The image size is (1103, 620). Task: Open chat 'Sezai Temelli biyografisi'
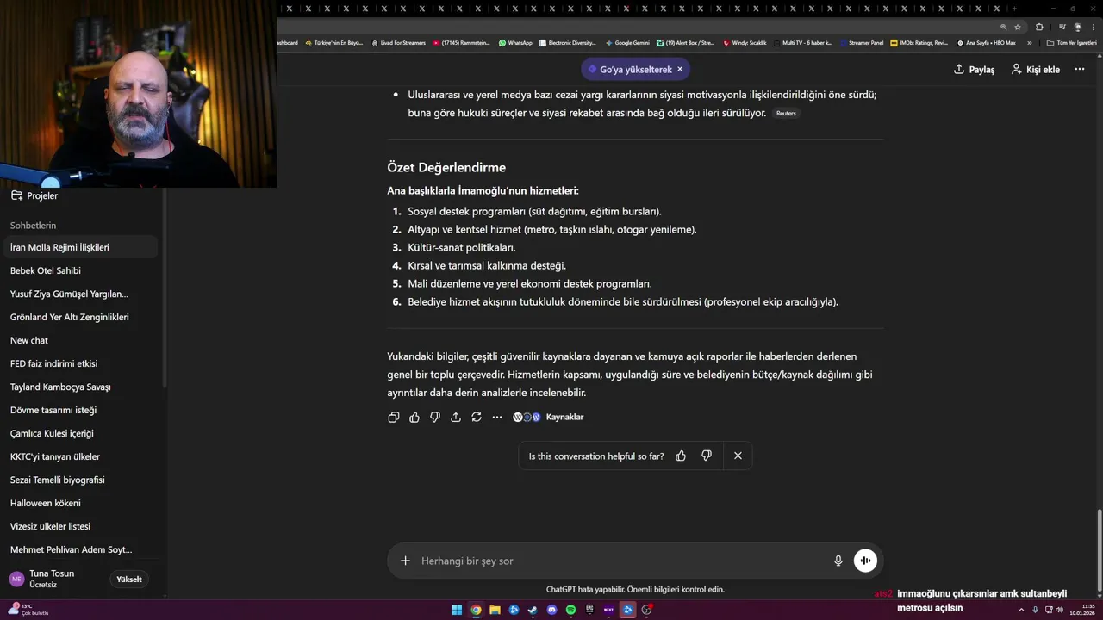pos(79,480)
